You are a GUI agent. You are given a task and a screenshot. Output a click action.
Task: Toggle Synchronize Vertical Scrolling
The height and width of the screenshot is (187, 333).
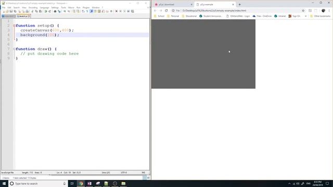74,11
